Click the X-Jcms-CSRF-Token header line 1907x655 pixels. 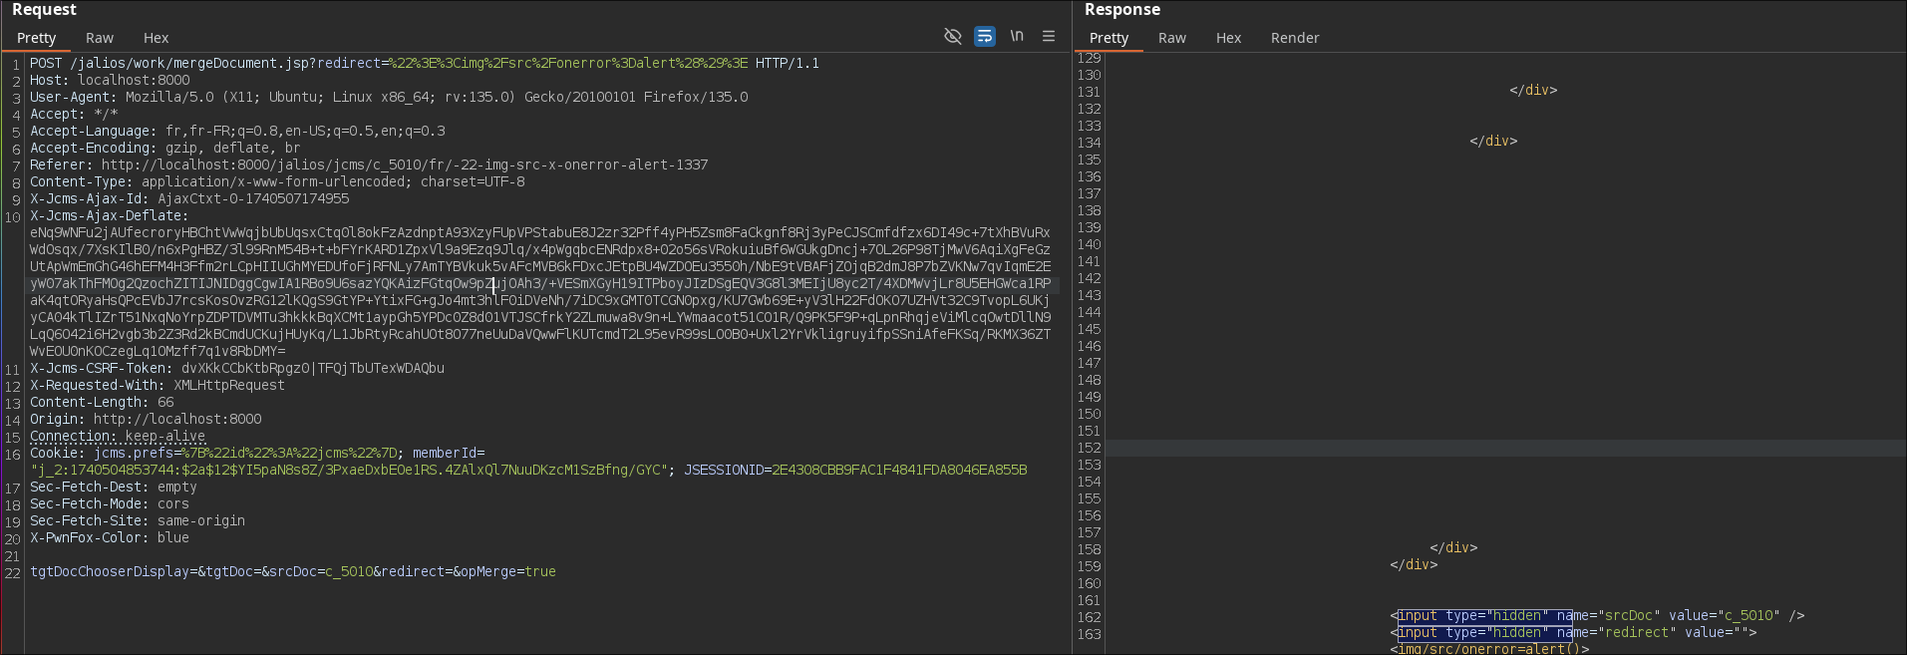(x=237, y=368)
